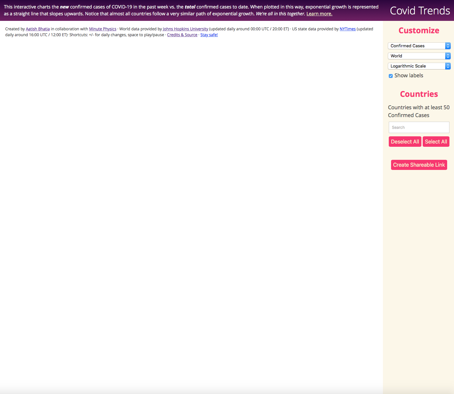
Task: Click the Deselect All button
Action: click(x=405, y=142)
